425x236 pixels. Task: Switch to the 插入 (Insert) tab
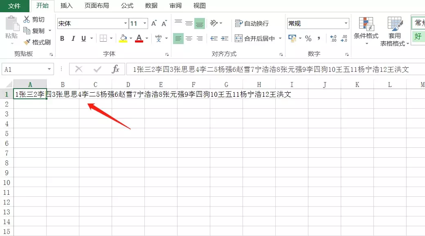pos(66,6)
